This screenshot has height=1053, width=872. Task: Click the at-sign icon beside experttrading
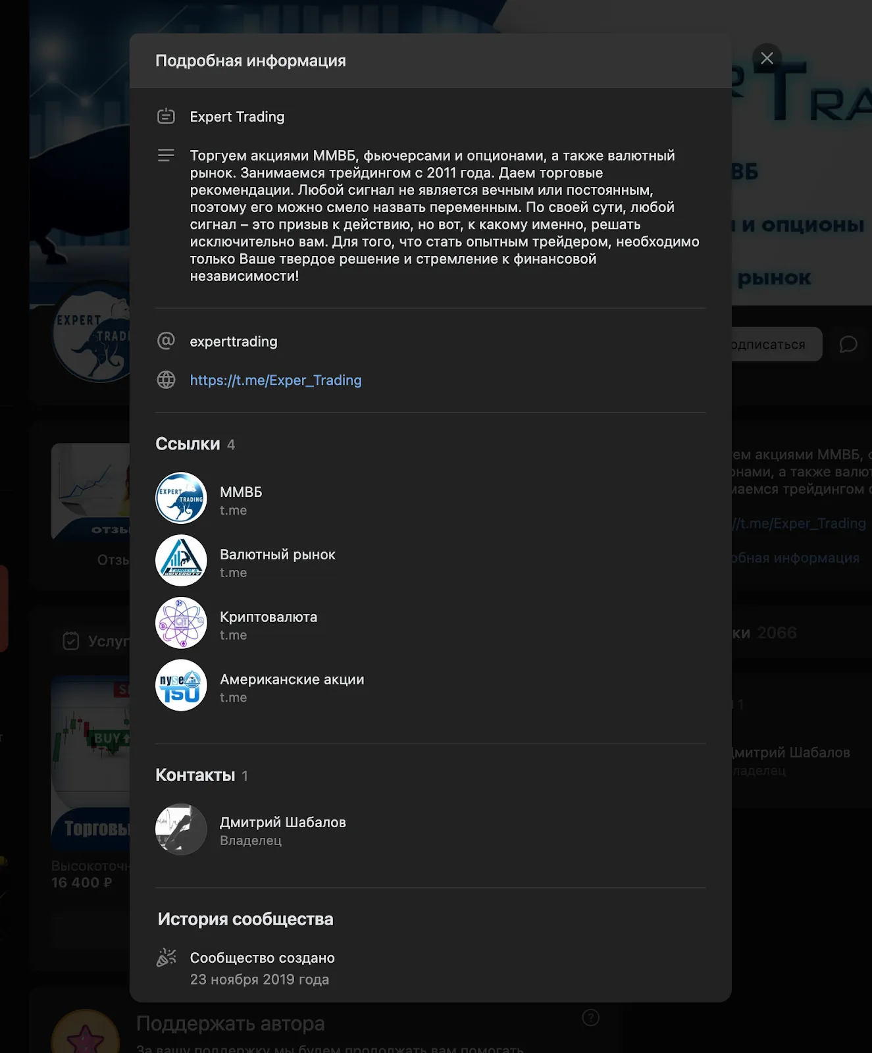166,341
